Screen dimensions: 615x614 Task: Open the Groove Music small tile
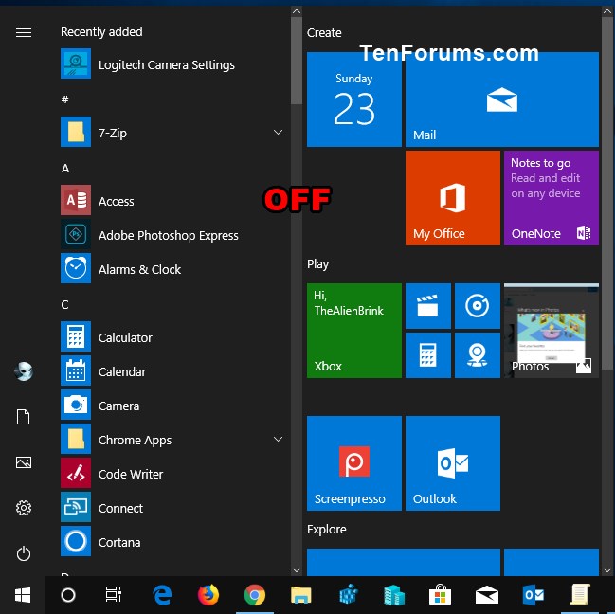point(478,306)
